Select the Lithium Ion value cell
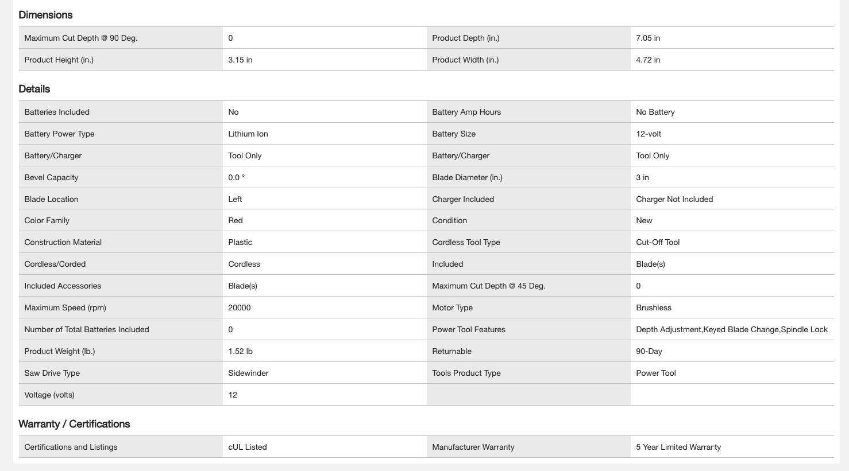Viewport: 849px width, 471px height. (x=248, y=134)
